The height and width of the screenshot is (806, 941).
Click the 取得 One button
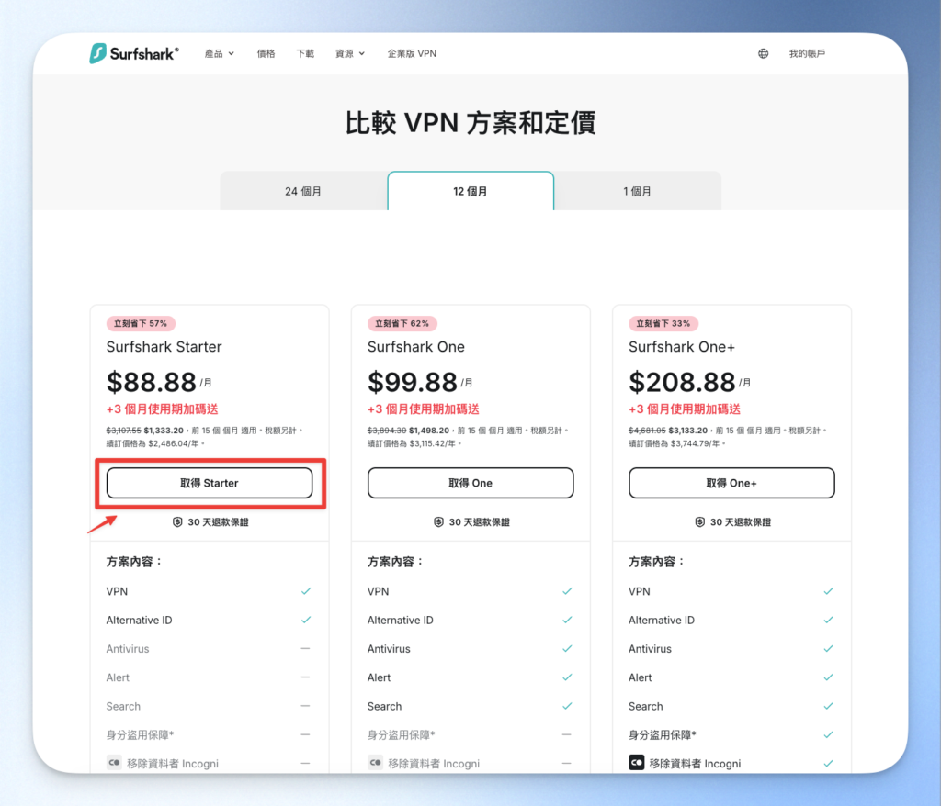(x=470, y=483)
